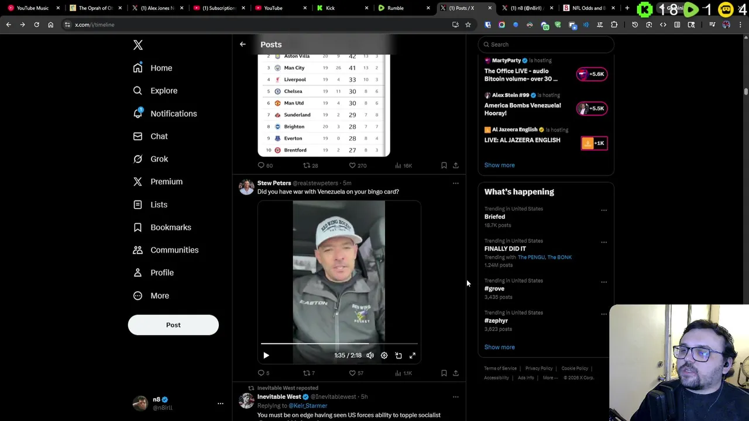Image resolution: width=749 pixels, height=421 pixels.
Task: Like the league table post with 270 likes
Action: coord(358,165)
